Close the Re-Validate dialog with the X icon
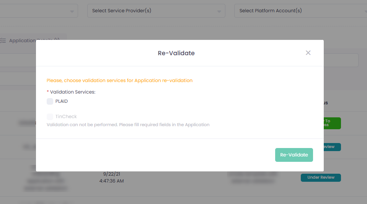 tap(308, 53)
